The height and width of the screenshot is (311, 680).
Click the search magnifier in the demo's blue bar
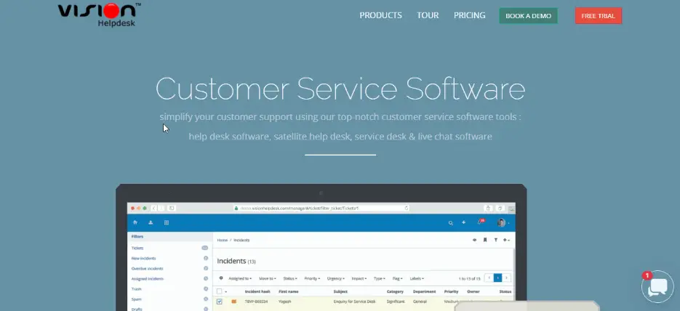451,223
